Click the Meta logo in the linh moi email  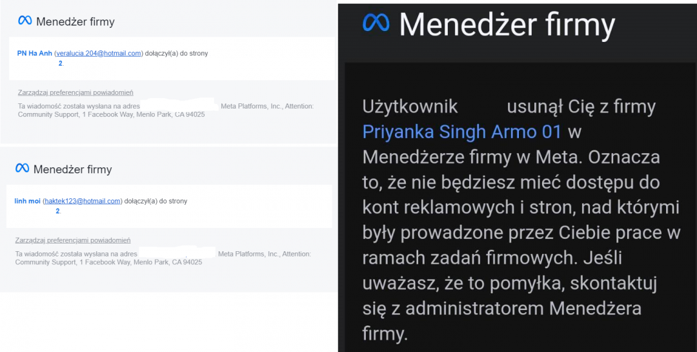click(22, 169)
